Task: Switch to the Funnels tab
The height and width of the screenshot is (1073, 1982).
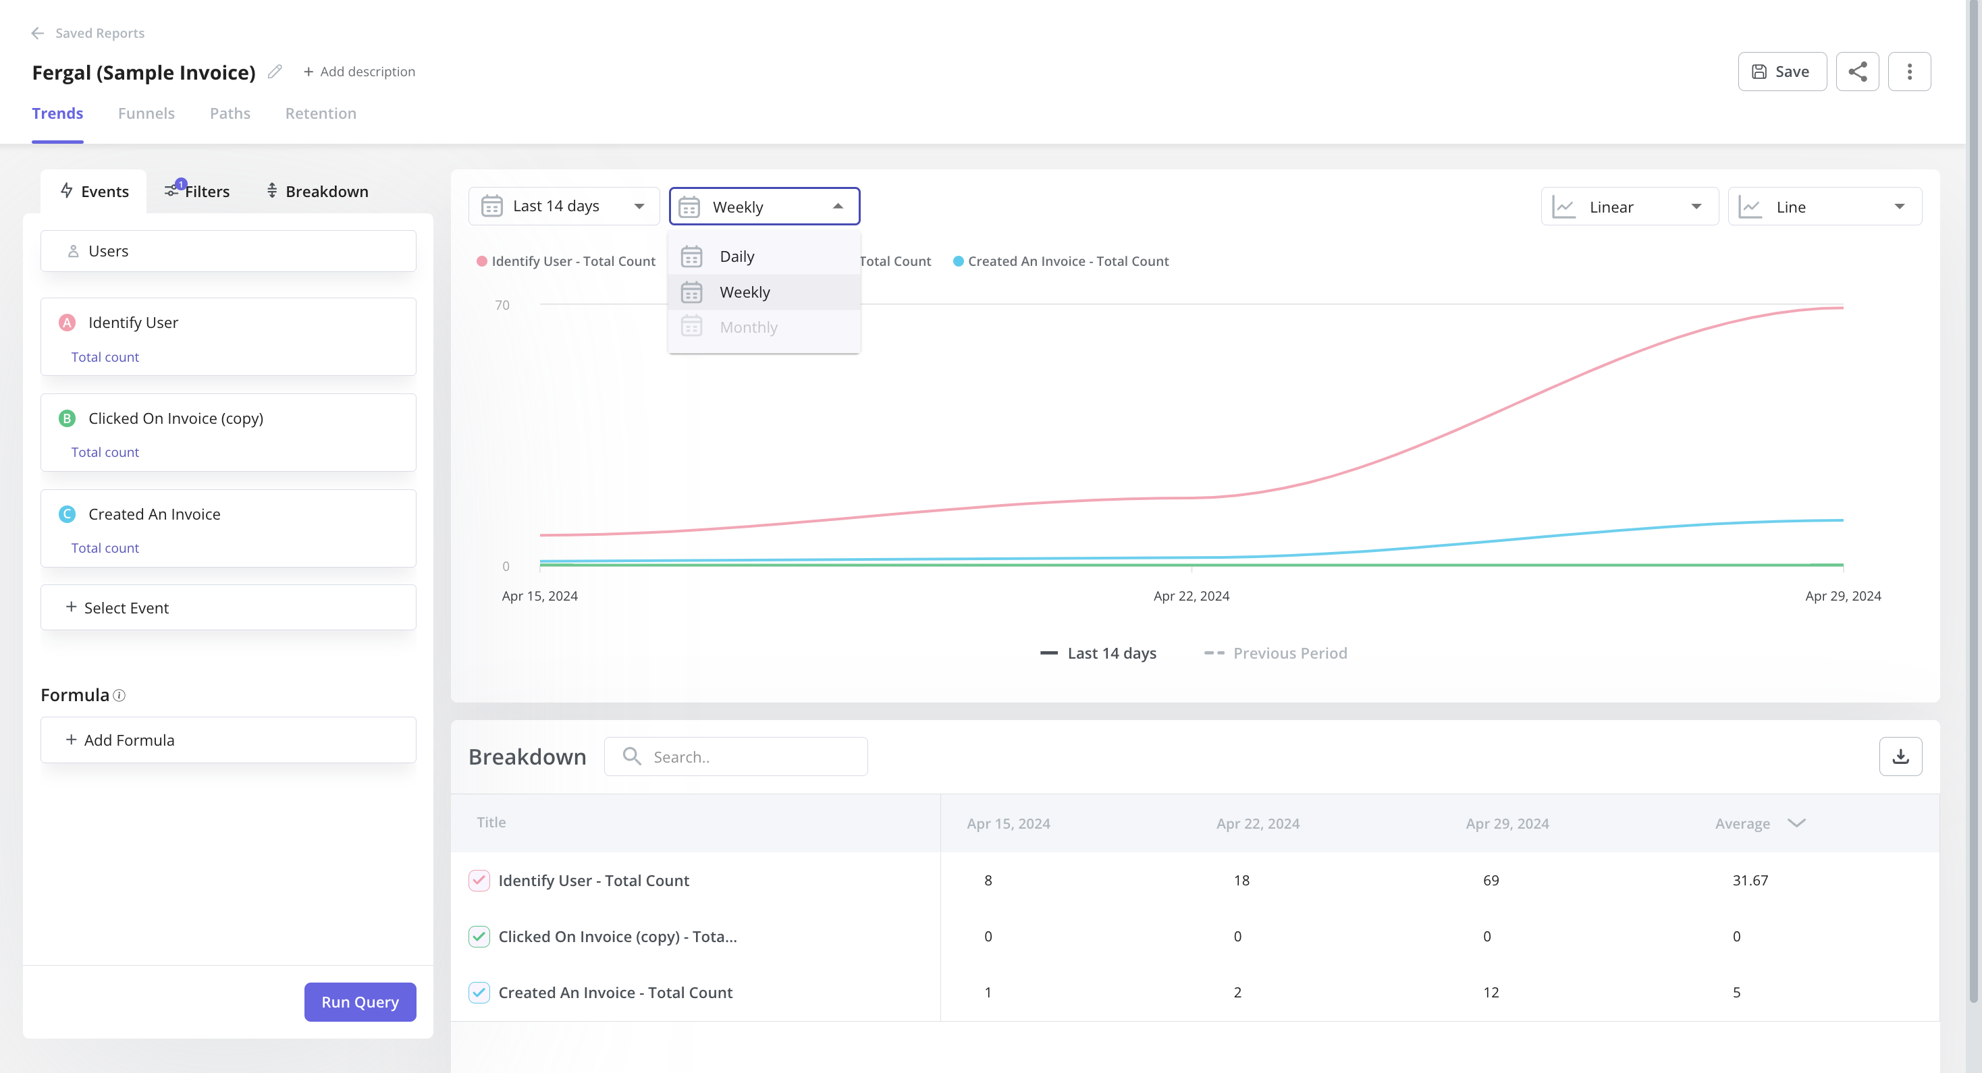Action: click(146, 113)
